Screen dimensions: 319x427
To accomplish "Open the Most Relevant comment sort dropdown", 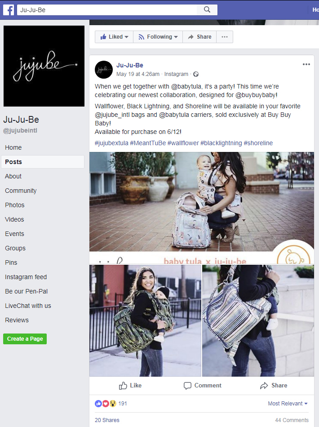I will (288, 404).
